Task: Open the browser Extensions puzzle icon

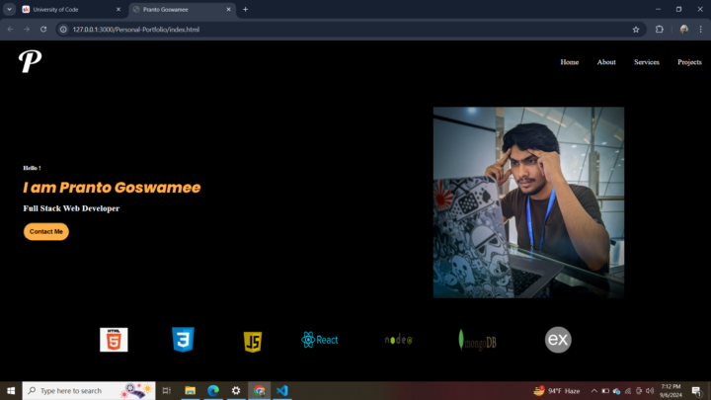Action: point(660,30)
